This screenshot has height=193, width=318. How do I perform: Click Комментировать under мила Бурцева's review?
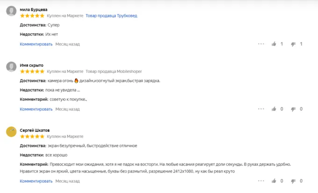click(x=36, y=44)
